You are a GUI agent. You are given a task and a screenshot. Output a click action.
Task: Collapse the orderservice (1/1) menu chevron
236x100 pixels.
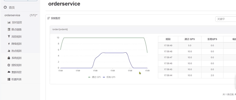tap(37, 15)
